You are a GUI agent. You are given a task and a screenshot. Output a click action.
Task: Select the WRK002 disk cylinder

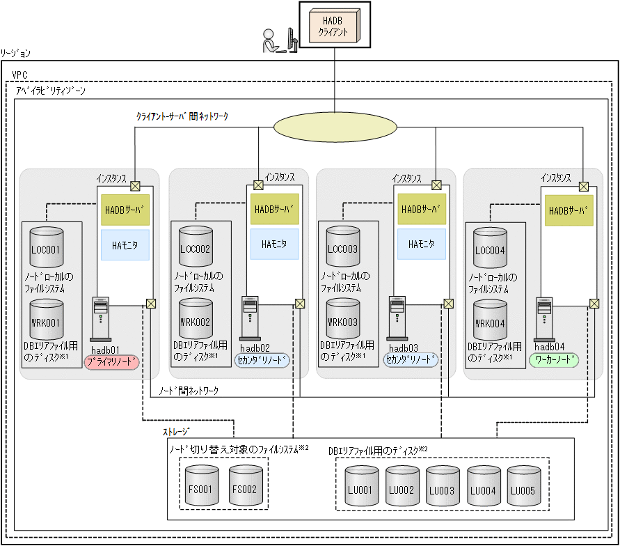pos(196,320)
